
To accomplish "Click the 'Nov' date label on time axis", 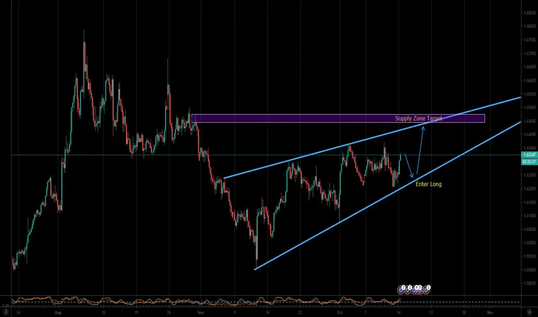I will [x=490, y=312].
